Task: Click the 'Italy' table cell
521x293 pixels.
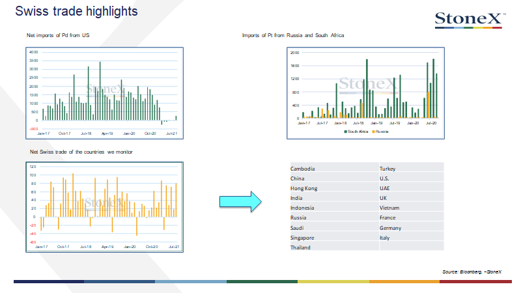Action: click(x=412, y=236)
